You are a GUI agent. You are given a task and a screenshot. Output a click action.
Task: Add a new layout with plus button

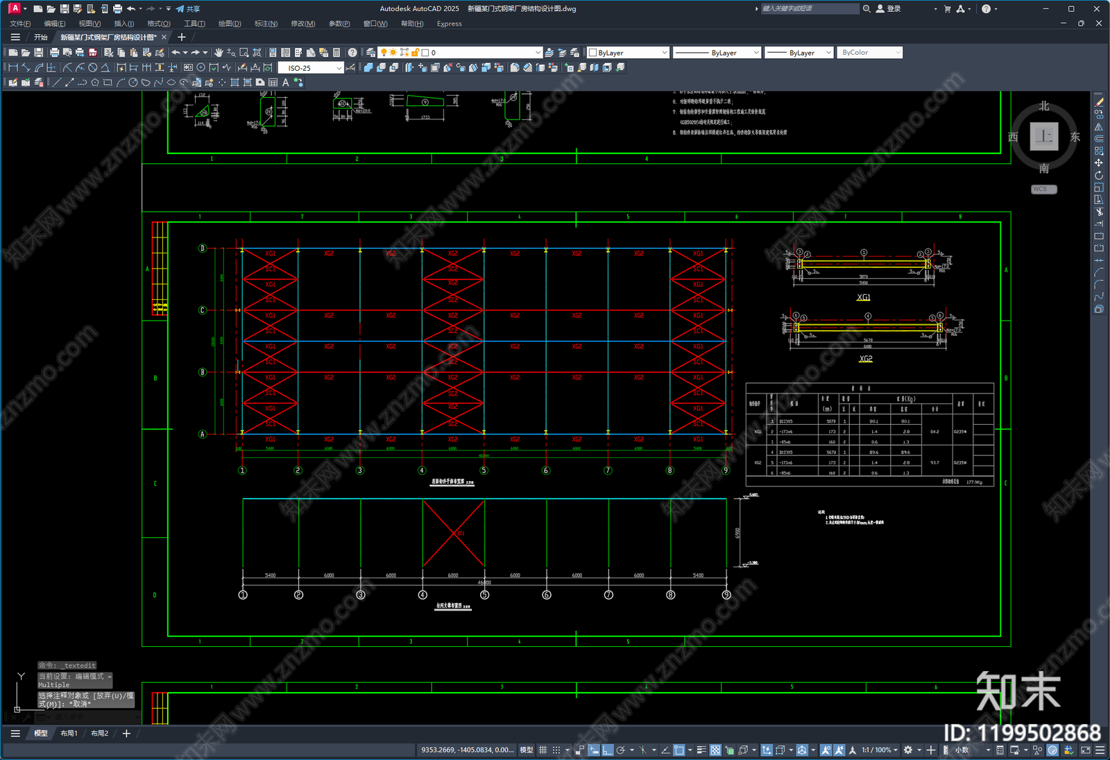126,734
